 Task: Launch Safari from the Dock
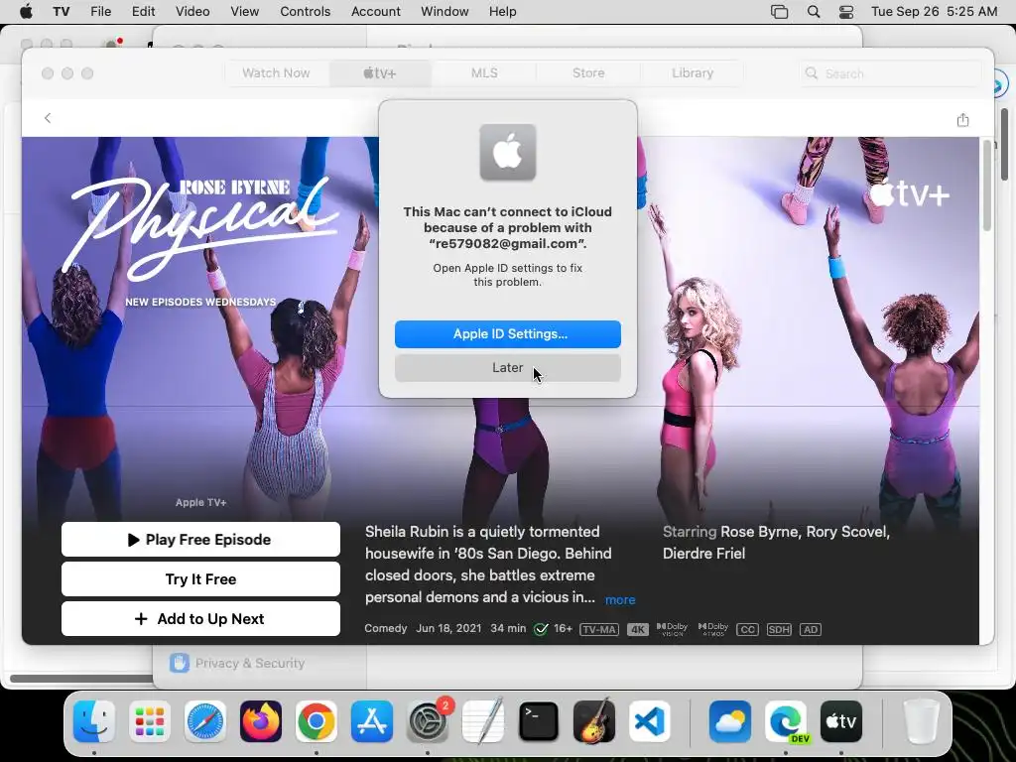205,721
